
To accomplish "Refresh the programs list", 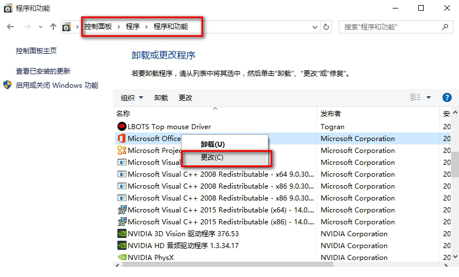I will pos(326,27).
